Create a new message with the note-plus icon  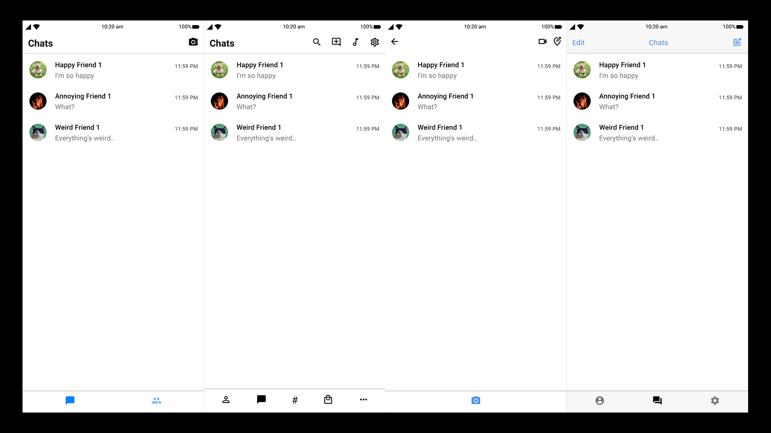pyautogui.click(x=737, y=42)
